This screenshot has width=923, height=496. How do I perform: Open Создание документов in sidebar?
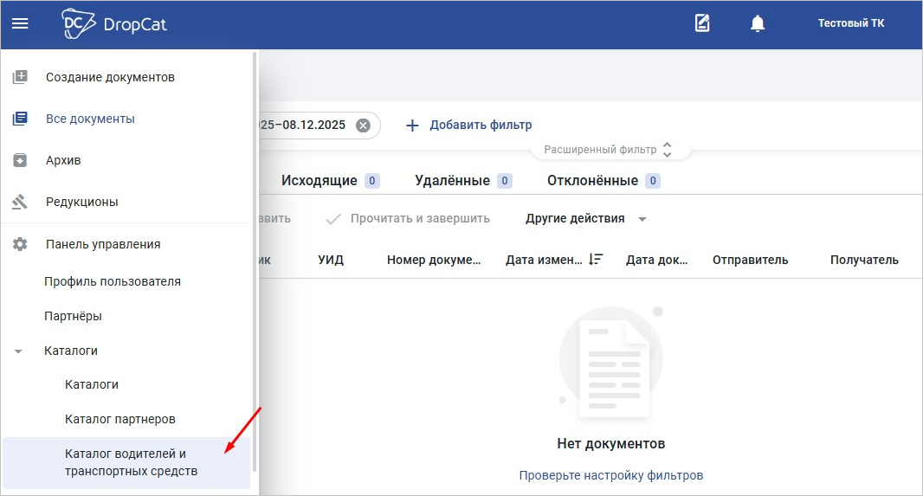110,77
